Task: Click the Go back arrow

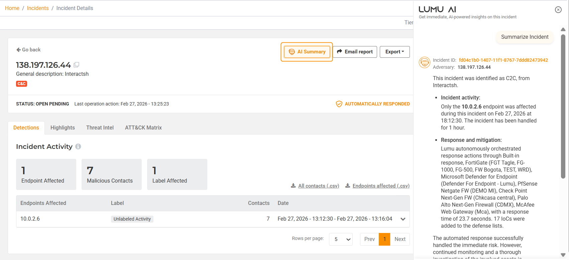Action: [x=19, y=50]
